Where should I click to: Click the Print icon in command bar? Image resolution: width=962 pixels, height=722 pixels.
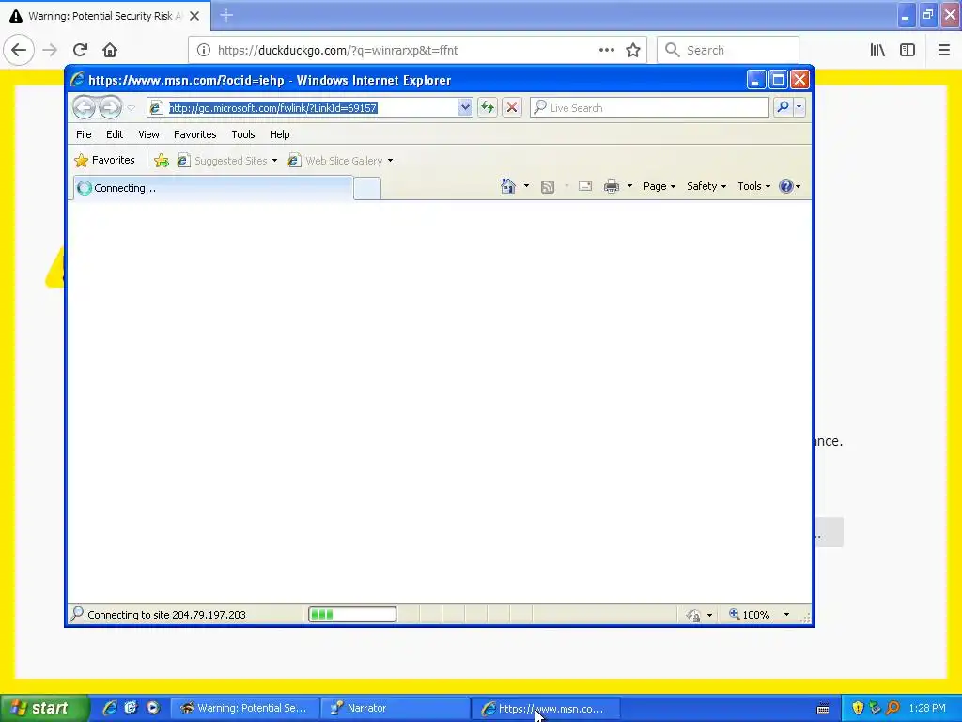tap(612, 186)
